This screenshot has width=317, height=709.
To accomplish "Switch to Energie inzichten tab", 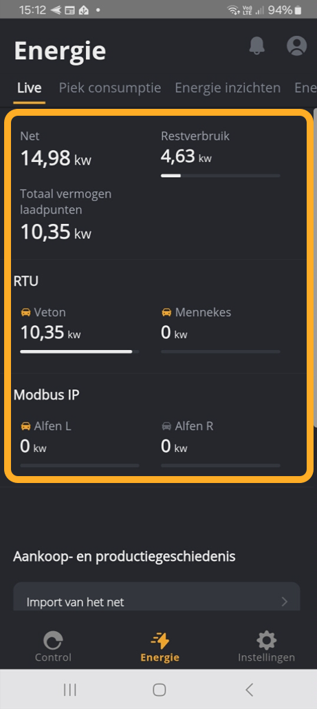I will (x=228, y=88).
